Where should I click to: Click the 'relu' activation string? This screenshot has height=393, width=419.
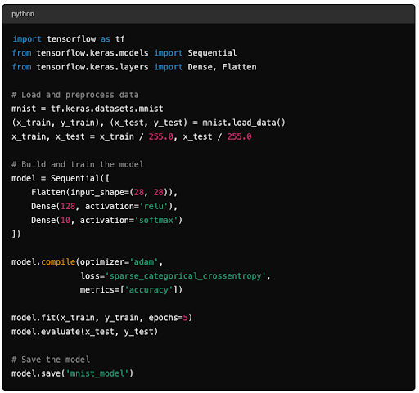point(154,206)
